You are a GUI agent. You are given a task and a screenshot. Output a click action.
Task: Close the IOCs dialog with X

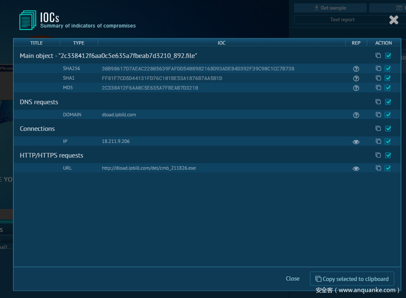point(393,20)
